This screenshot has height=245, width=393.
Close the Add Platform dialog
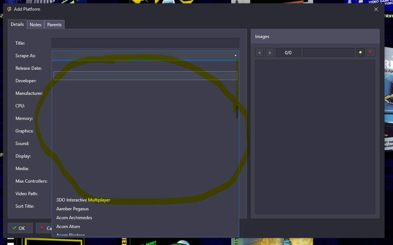tap(376, 9)
